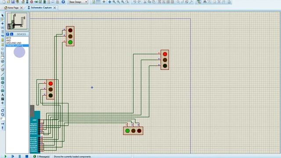Image resolution: width=281 pixels, height=158 pixels.
Task: Rotate clockwise using the rotate icon
Action: click(x=2, y=111)
